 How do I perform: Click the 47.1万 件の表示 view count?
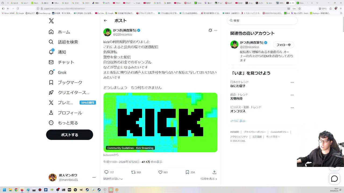point(152,162)
